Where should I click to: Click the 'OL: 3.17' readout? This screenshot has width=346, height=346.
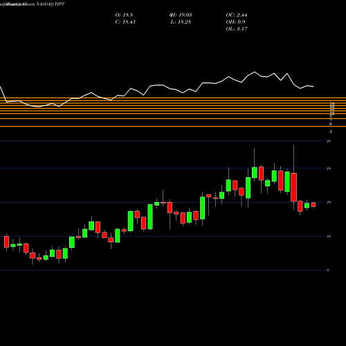(237, 29)
